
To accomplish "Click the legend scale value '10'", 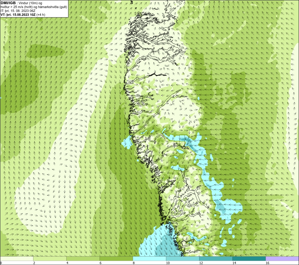I will tap(168, 263).
